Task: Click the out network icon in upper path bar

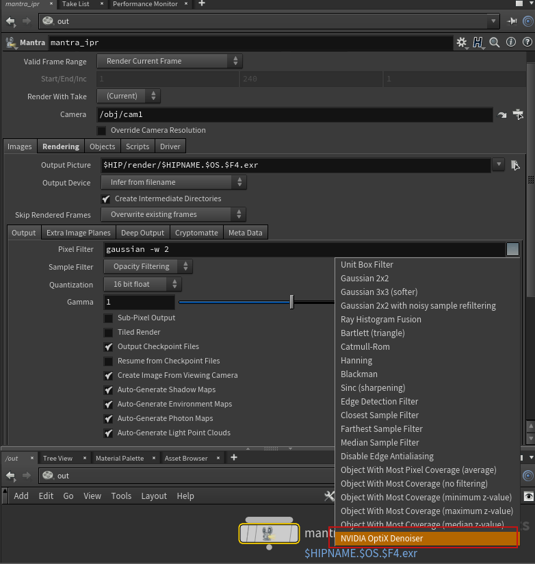Action: click(x=48, y=21)
